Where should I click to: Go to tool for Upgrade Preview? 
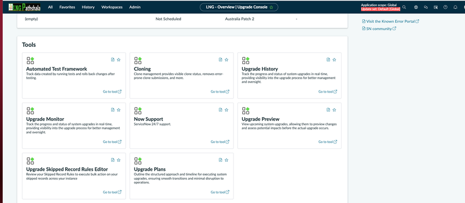[328, 142]
